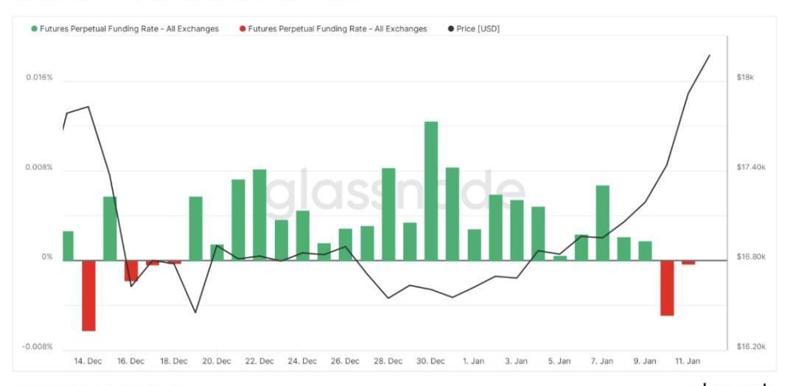The width and height of the screenshot is (796, 386).
Task: Click the $18k price axis label
Action: (x=744, y=78)
